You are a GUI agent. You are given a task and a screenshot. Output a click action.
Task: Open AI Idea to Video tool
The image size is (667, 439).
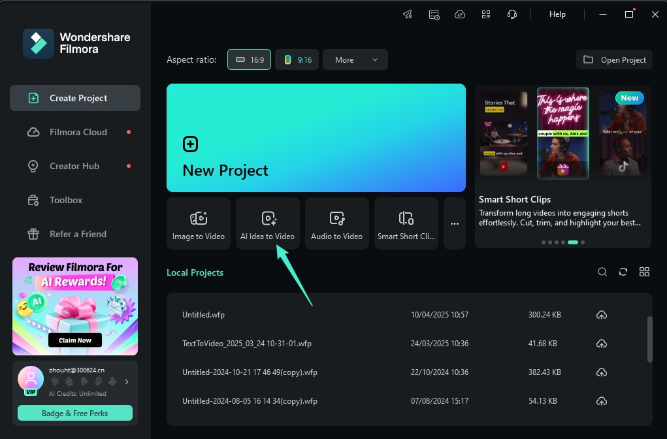[268, 223]
